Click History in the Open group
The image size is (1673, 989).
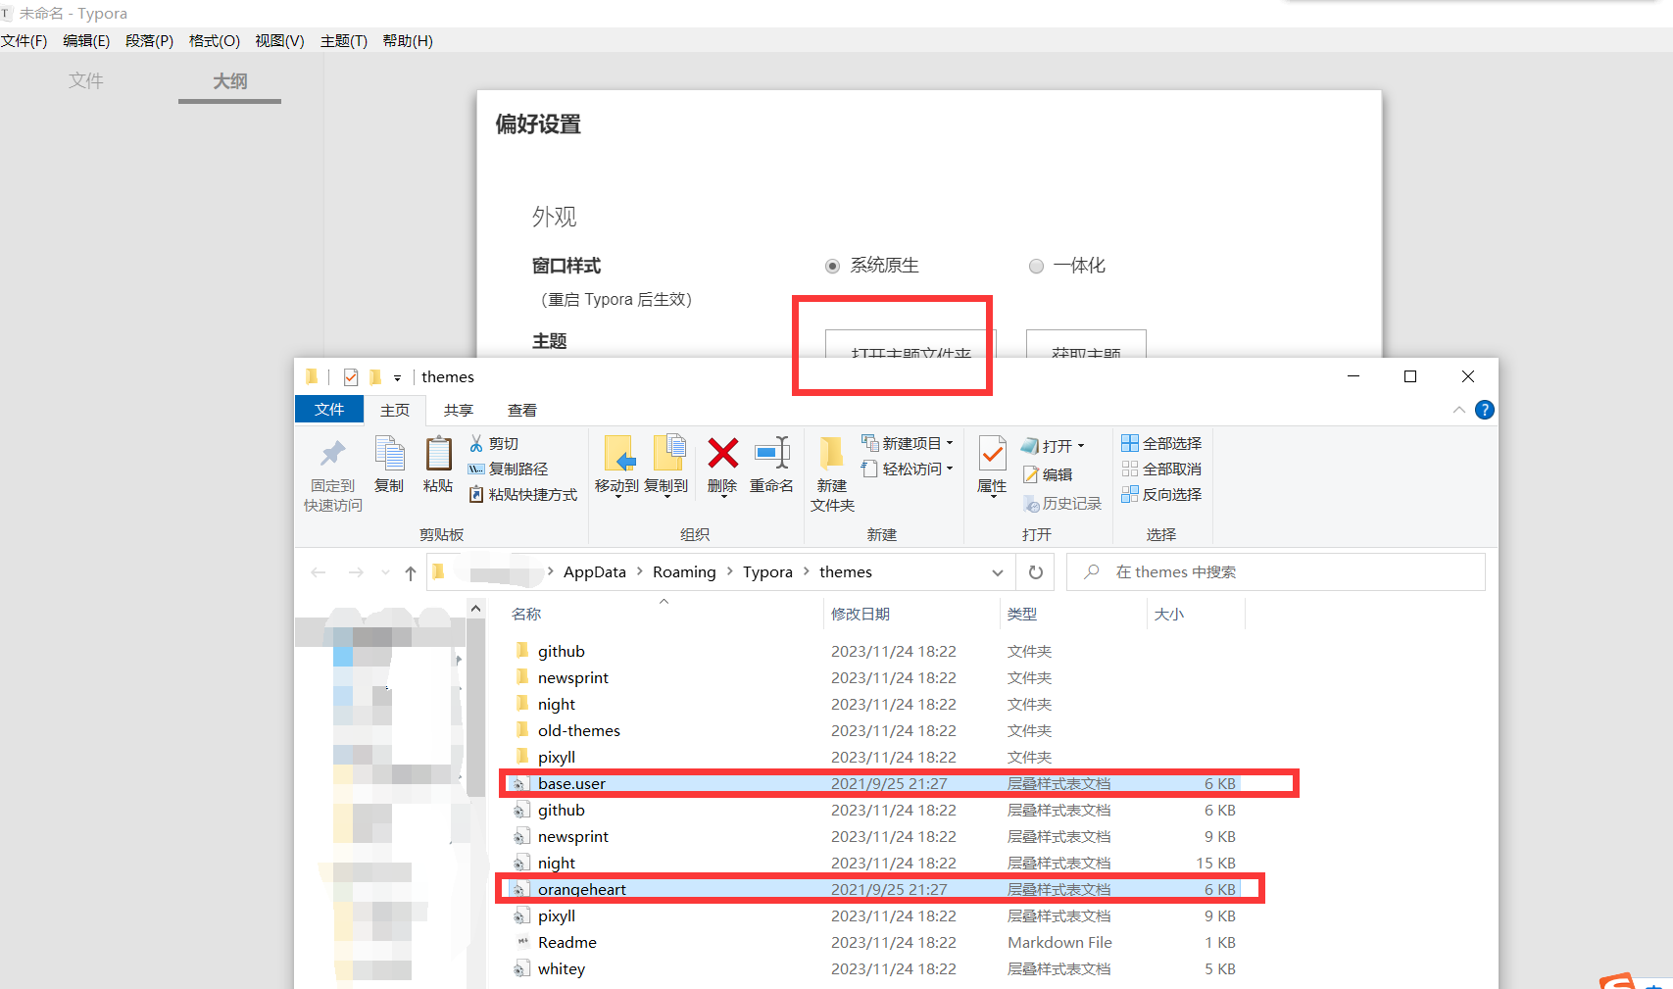[x=1062, y=503]
